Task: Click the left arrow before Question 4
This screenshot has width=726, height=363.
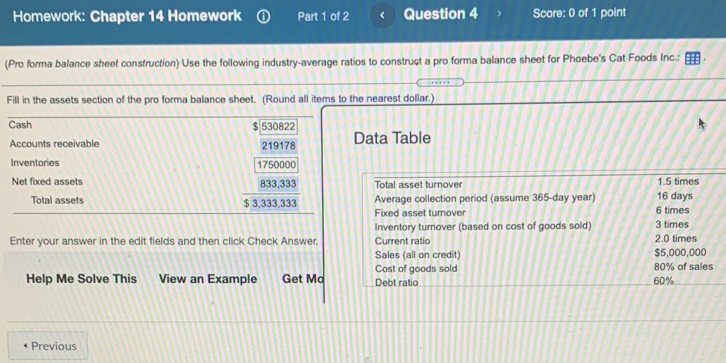Action: pyautogui.click(x=382, y=14)
